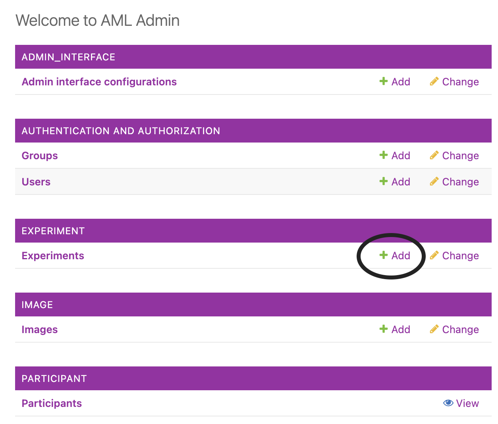Image resolution: width=498 pixels, height=424 pixels.
Task: Open the Images model link
Action: 40,330
